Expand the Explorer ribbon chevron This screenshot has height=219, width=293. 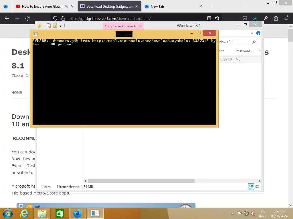252,33
